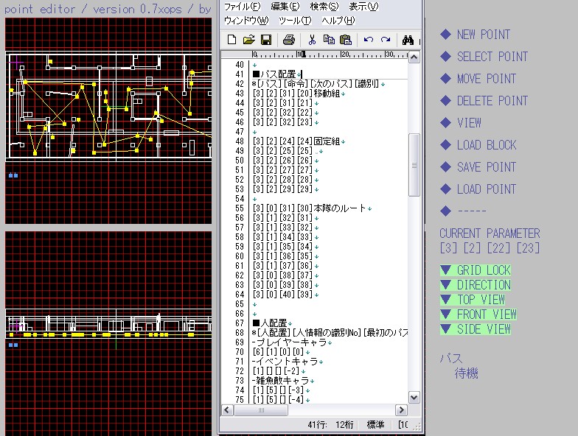Click horizontal scrollbar left arrow
The image size is (578, 436).
point(227,409)
